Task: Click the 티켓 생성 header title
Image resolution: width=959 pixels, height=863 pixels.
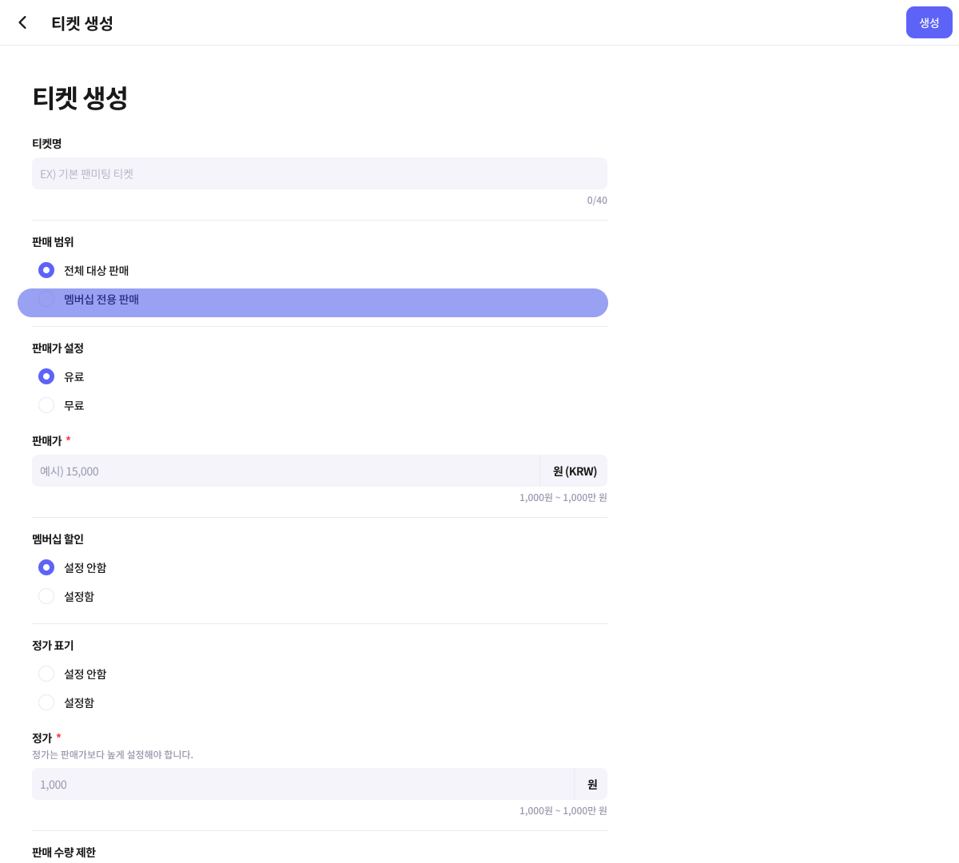Action: pos(82,23)
